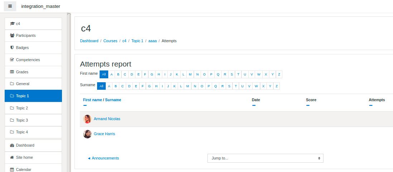Screen dimensions: 393x172
Task: Open Grace Harris's name link
Action: [x=104, y=134]
